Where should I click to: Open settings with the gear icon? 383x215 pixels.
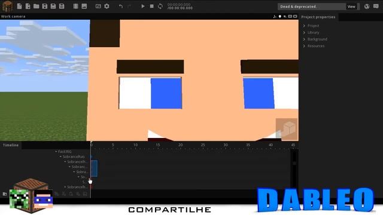point(107,6)
